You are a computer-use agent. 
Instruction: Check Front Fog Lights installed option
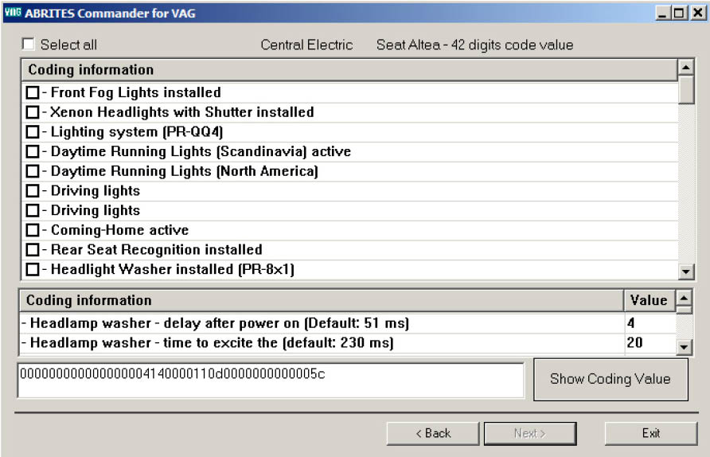click(x=33, y=93)
